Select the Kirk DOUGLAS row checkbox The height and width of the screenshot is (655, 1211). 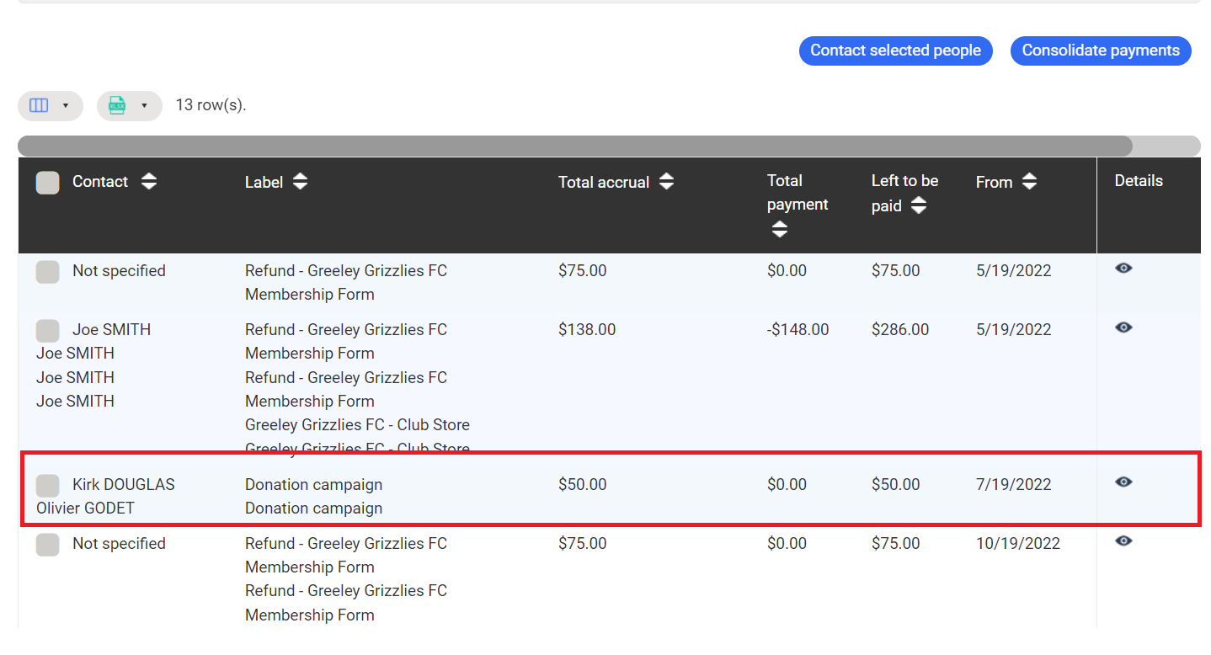(x=48, y=485)
